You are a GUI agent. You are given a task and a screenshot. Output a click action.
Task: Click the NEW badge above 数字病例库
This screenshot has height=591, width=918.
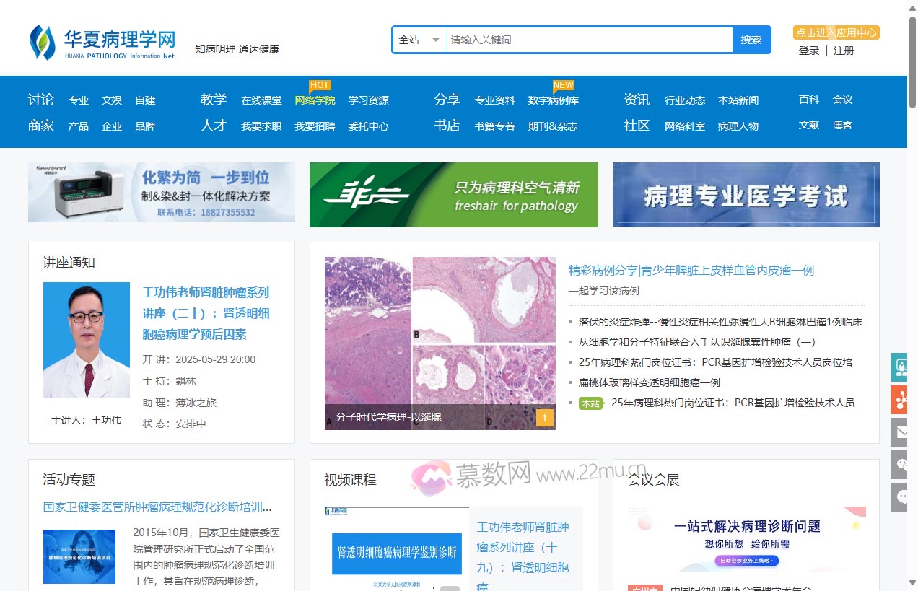pos(563,84)
